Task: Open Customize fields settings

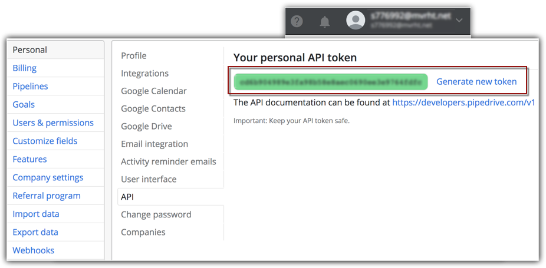Action: [45, 141]
